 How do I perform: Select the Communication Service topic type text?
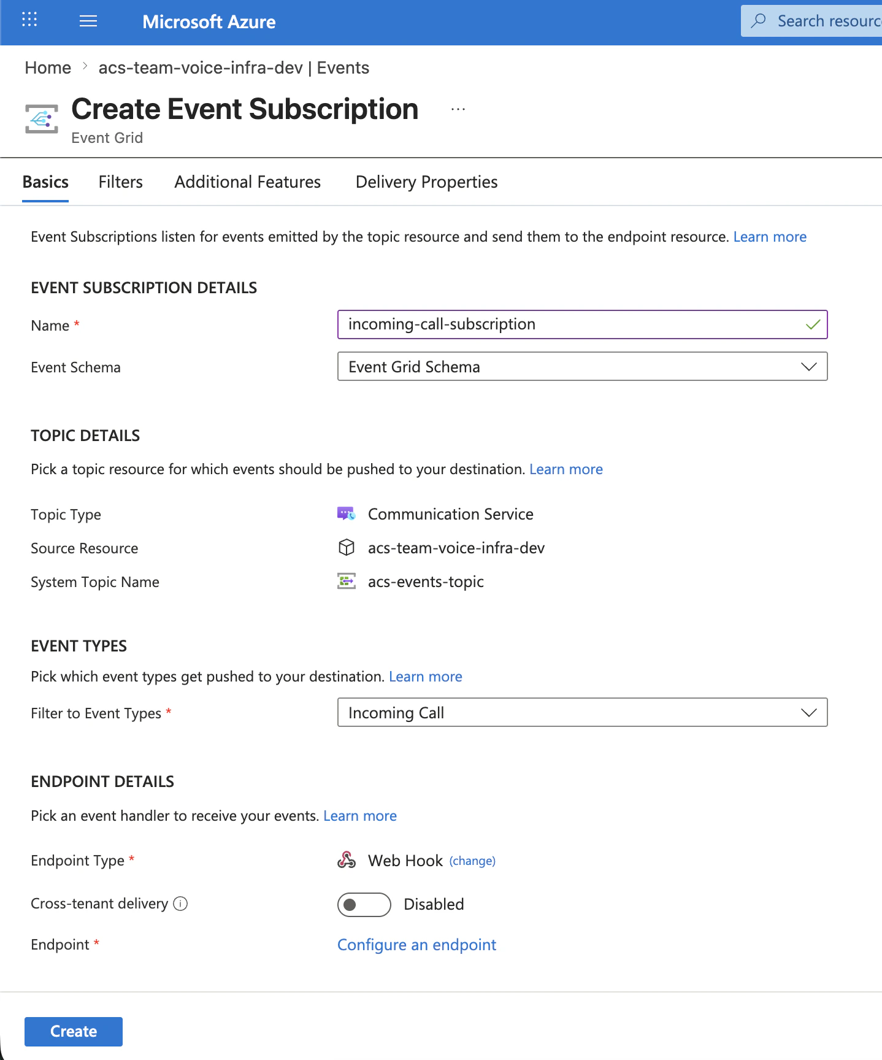click(x=451, y=514)
